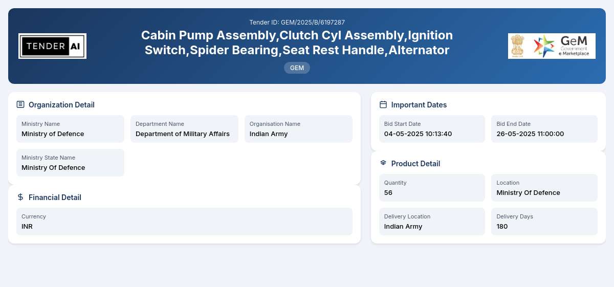
Task: Click the Delivery Days 180 card
Action: [x=544, y=222]
